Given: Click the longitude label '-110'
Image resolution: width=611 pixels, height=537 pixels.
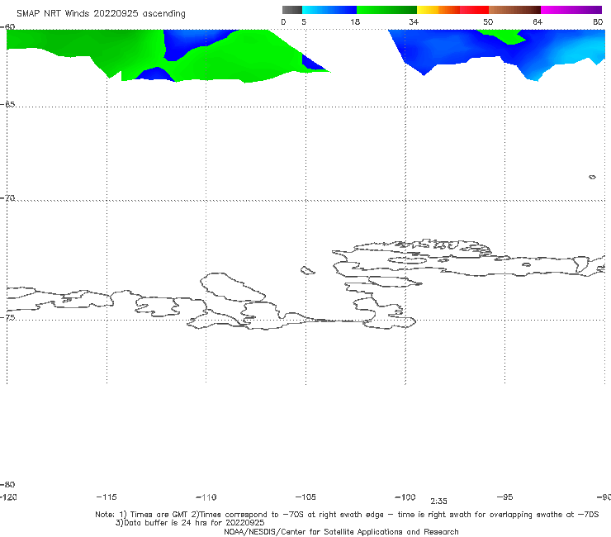Looking at the screenshot, I should 206,497.
